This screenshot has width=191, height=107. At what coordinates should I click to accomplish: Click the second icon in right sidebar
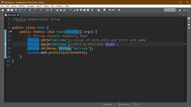[x=189, y=22]
